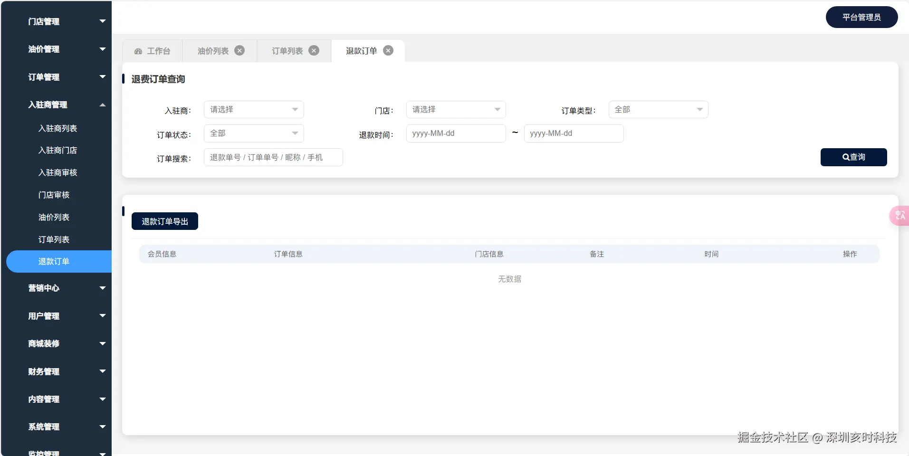Click the 会员信息 column header

point(162,254)
